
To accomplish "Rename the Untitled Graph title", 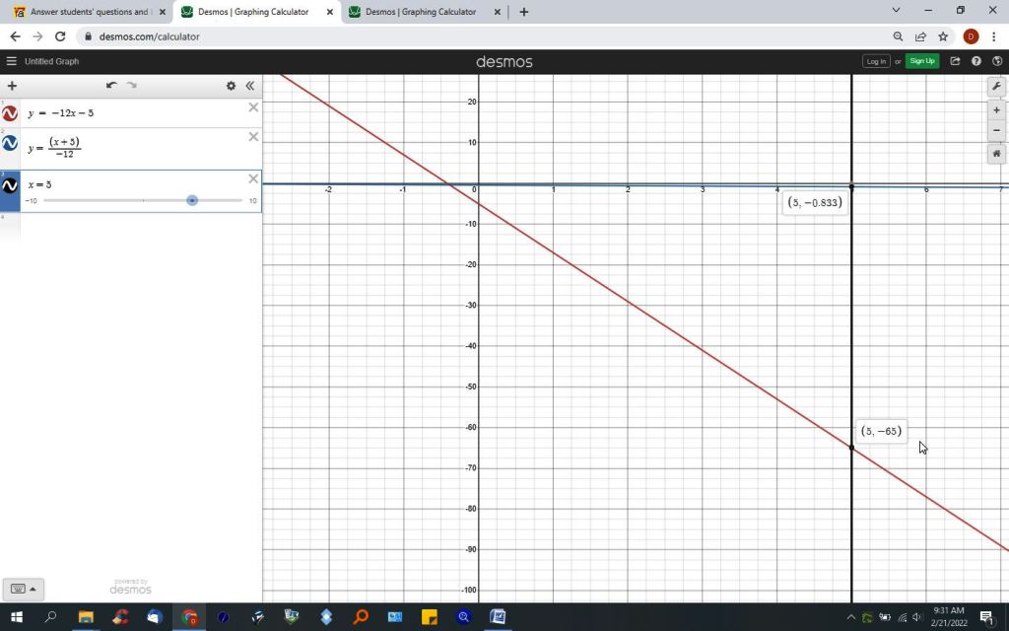I will (x=51, y=61).
